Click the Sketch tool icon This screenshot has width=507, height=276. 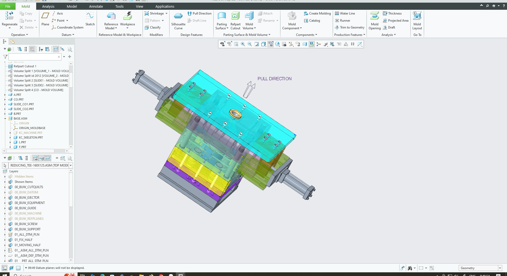point(90,16)
